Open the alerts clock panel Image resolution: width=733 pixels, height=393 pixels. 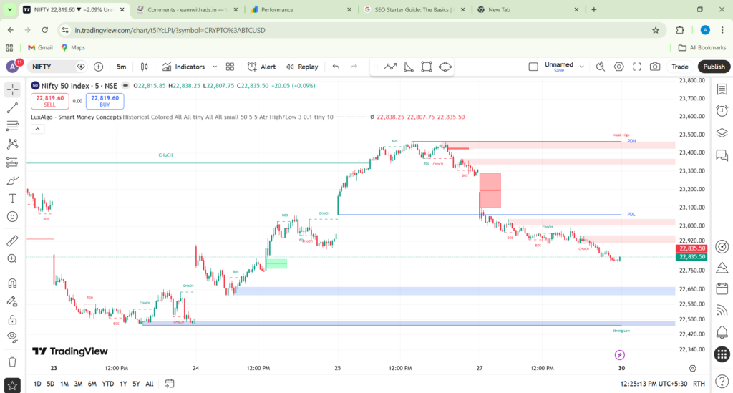click(722, 111)
